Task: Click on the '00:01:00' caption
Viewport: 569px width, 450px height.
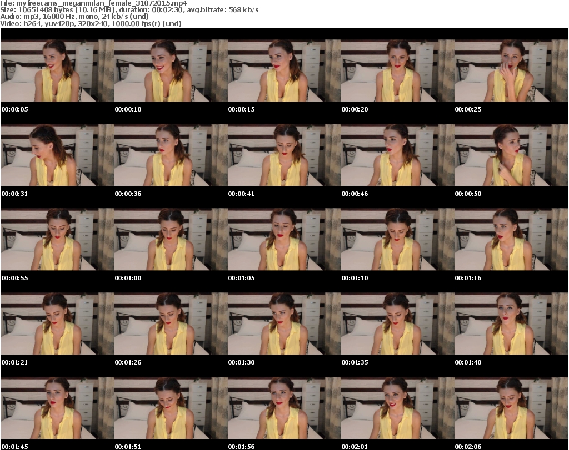Action: (x=128, y=278)
